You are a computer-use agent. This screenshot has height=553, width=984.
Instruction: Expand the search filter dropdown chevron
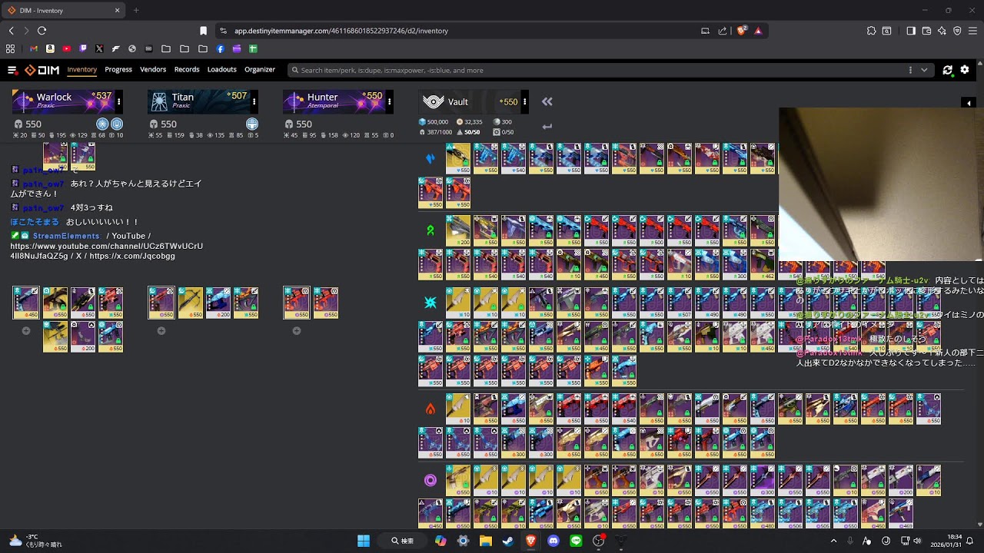(924, 70)
